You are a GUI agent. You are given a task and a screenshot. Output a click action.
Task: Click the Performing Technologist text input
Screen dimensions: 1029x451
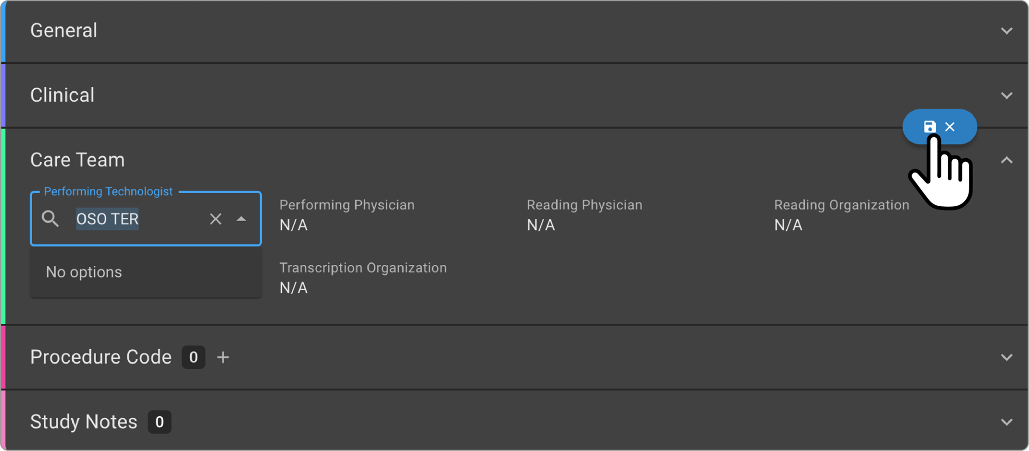pos(137,219)
